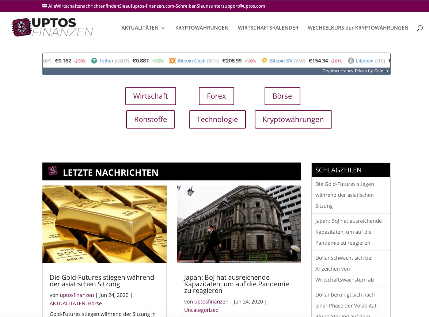This screenshot has height=317, width=429.
Task: Click the uptosfinanzen author link under the gold article
Action: pyautogui.click(x=77, y=295)
